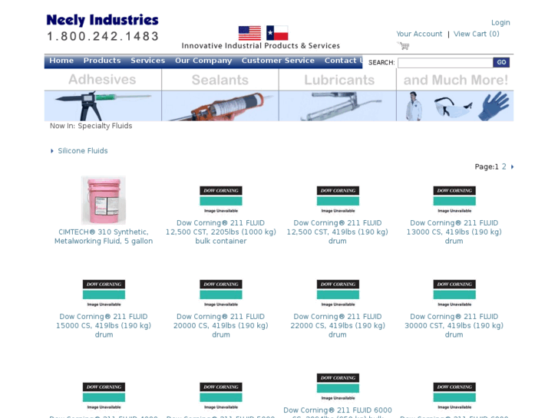Click Dow Corning image above 13000 CS drum
Screen dimensions: 558x418
(x=454, y=199)
